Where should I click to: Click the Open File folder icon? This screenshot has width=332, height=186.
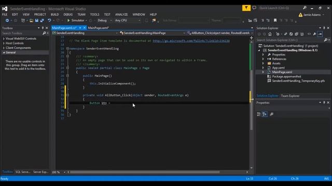click(x=31, y=21)
